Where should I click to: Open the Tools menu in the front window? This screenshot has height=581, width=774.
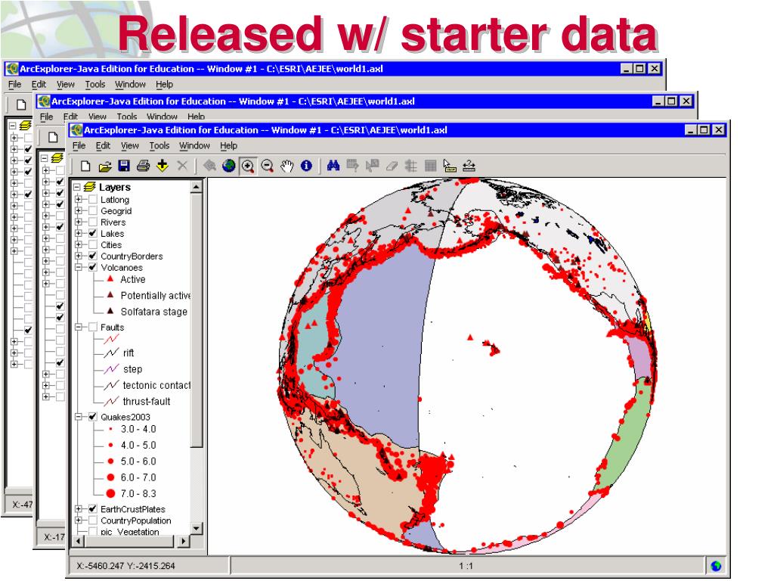pos(159,146)
